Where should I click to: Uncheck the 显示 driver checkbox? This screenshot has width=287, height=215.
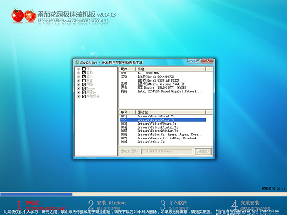coord(83,77)
